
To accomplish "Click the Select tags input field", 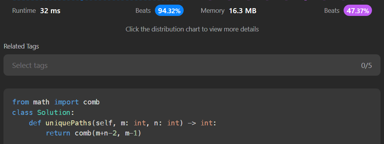I will [192, 65].
